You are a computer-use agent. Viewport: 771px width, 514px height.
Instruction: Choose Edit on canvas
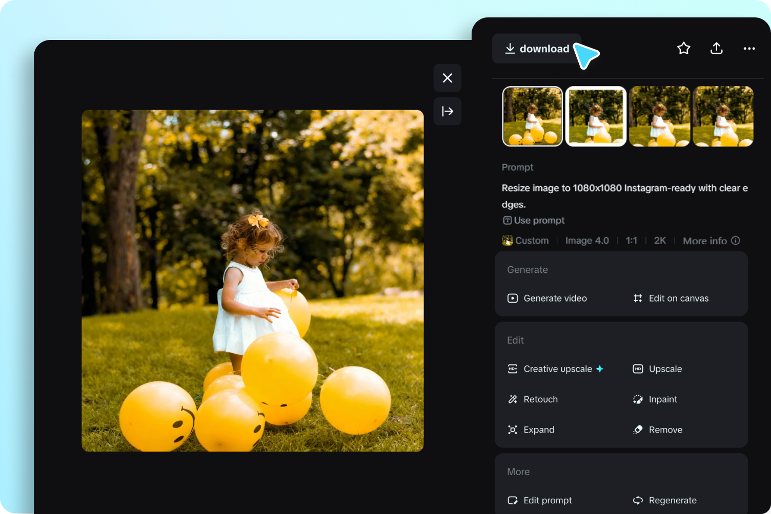[x=671, y=298]
